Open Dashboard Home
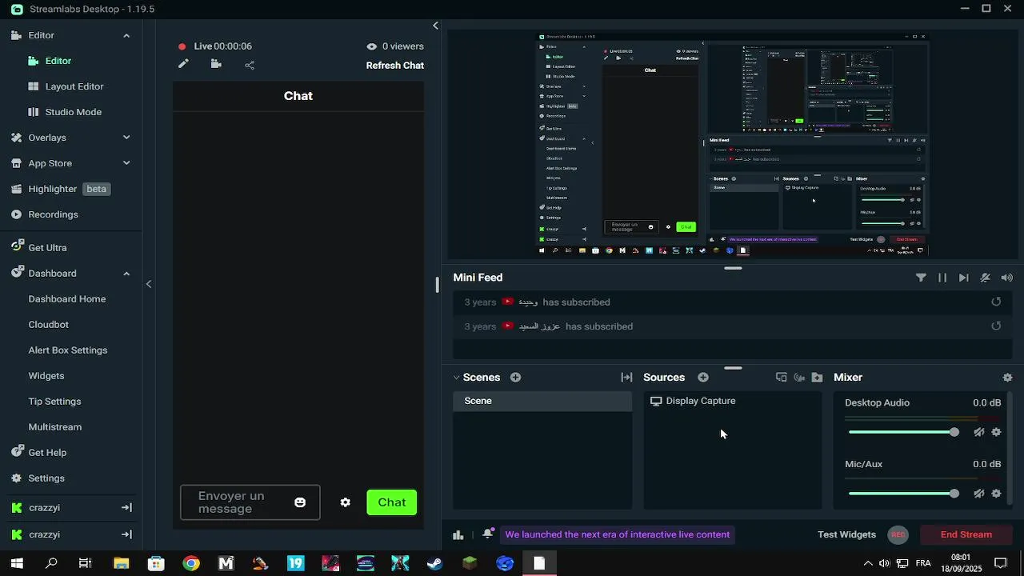 [x=67, y=299]
